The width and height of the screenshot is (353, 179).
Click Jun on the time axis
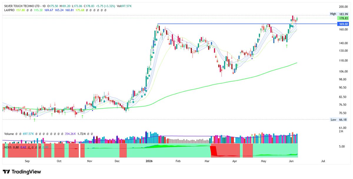pos(291,161)
